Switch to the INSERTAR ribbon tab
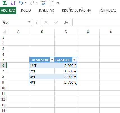 [x=46, y=10]
